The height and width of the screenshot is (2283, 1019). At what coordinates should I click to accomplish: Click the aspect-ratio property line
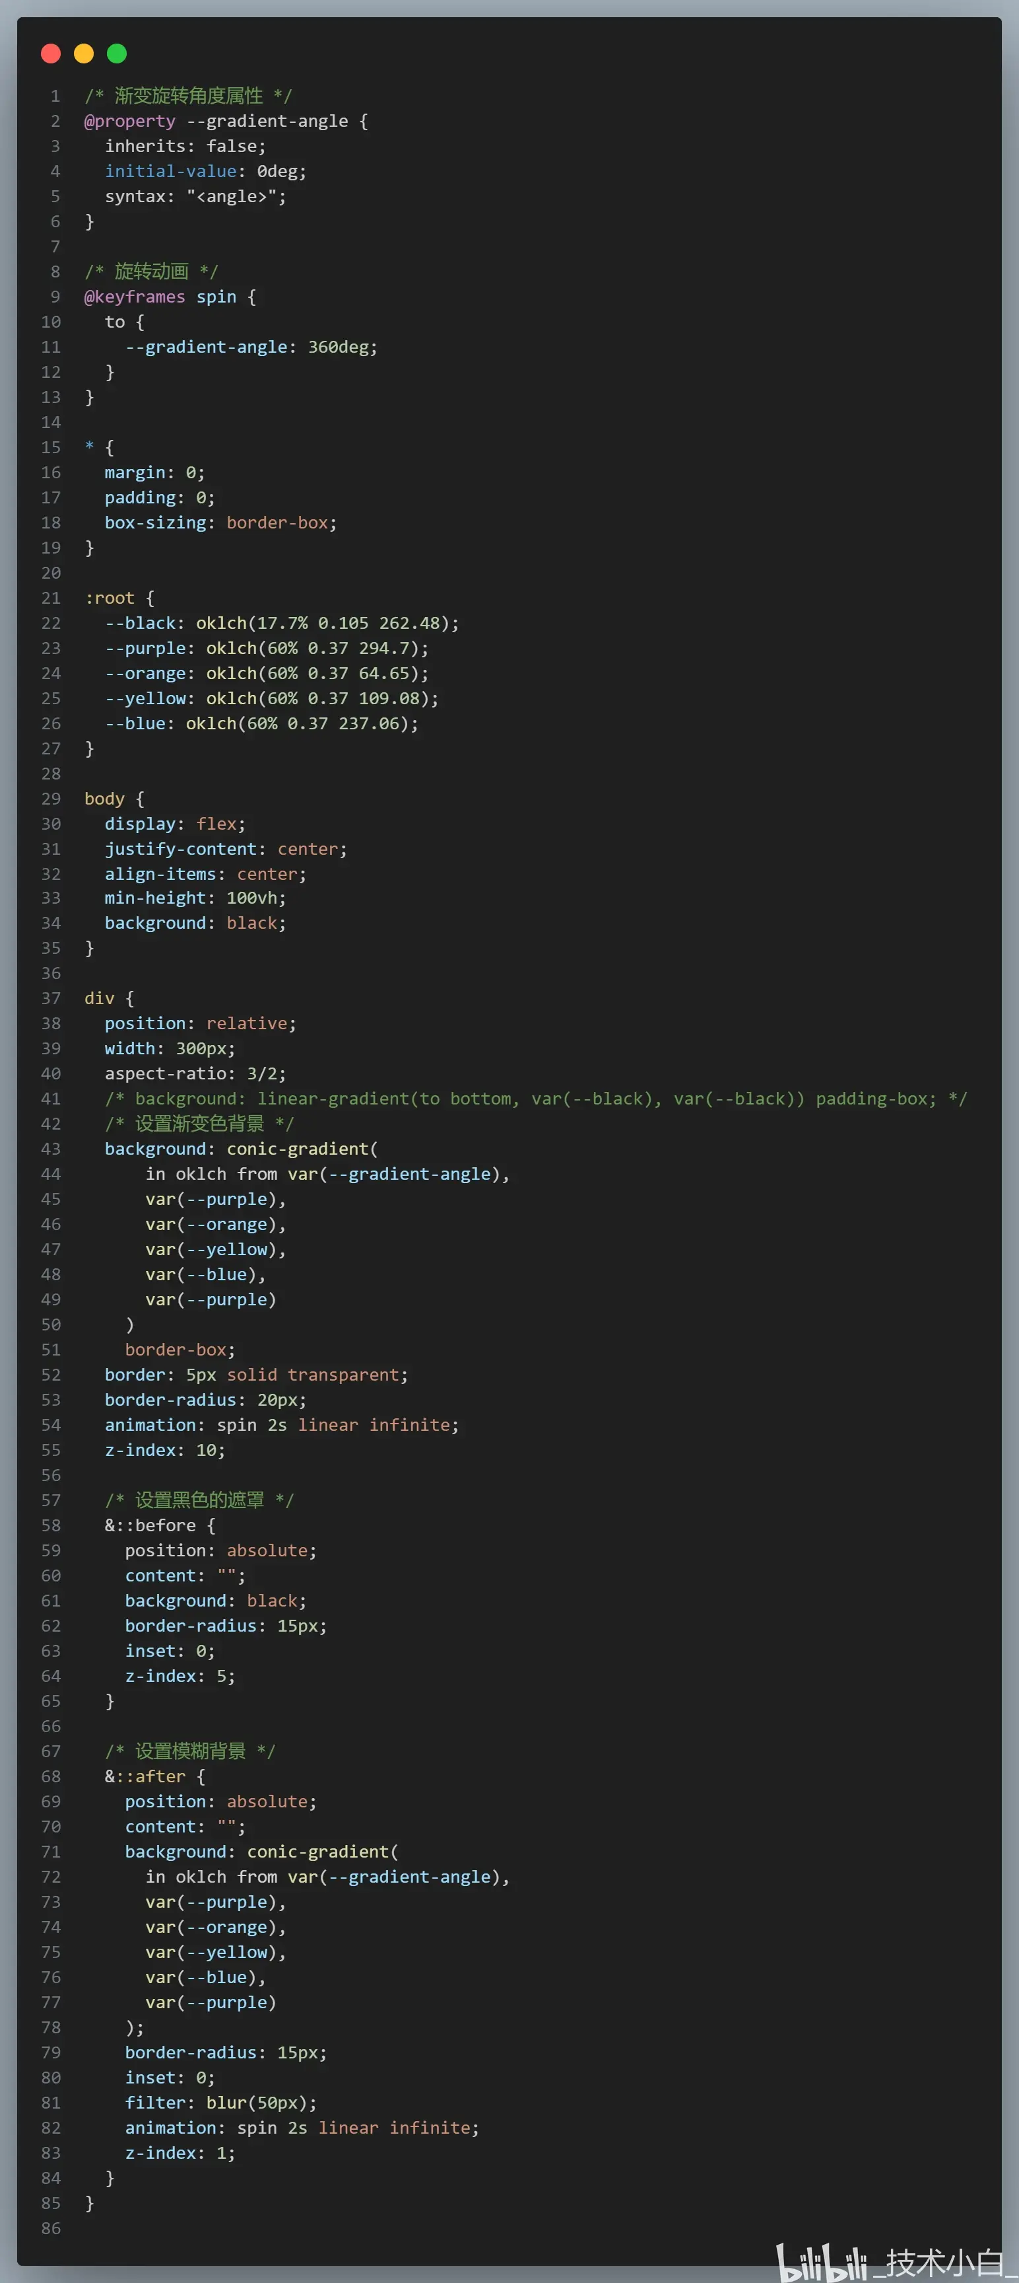pyautogui.click(x=195, y=1074)
